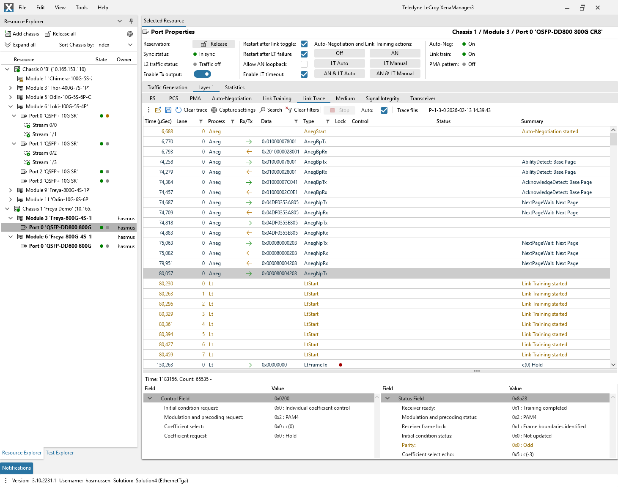Clear all trace filters
The image size is (618, 487).
302,110
